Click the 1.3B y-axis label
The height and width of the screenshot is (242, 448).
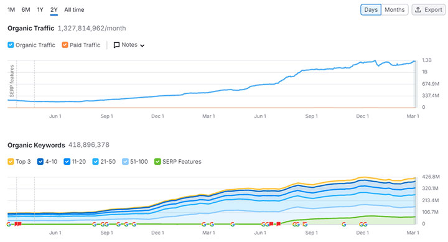pyautogui.click(x=427, y=60)
